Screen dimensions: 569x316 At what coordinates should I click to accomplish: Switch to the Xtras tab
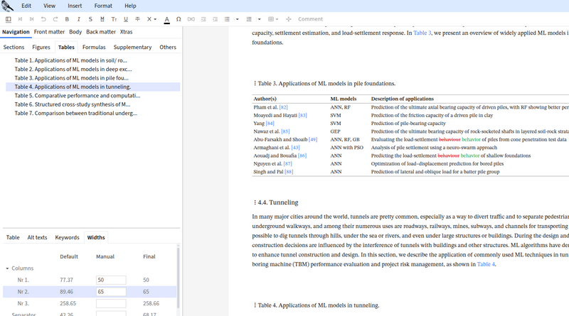tap(127, 32)
